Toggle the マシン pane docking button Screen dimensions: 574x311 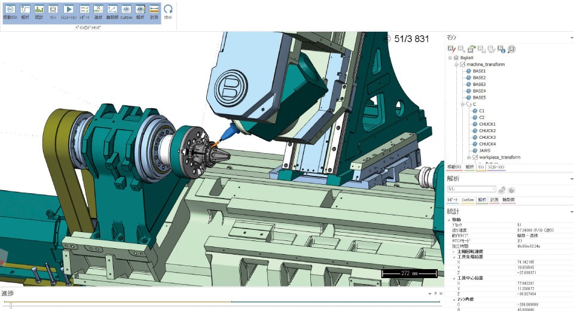tap(53, 10)
